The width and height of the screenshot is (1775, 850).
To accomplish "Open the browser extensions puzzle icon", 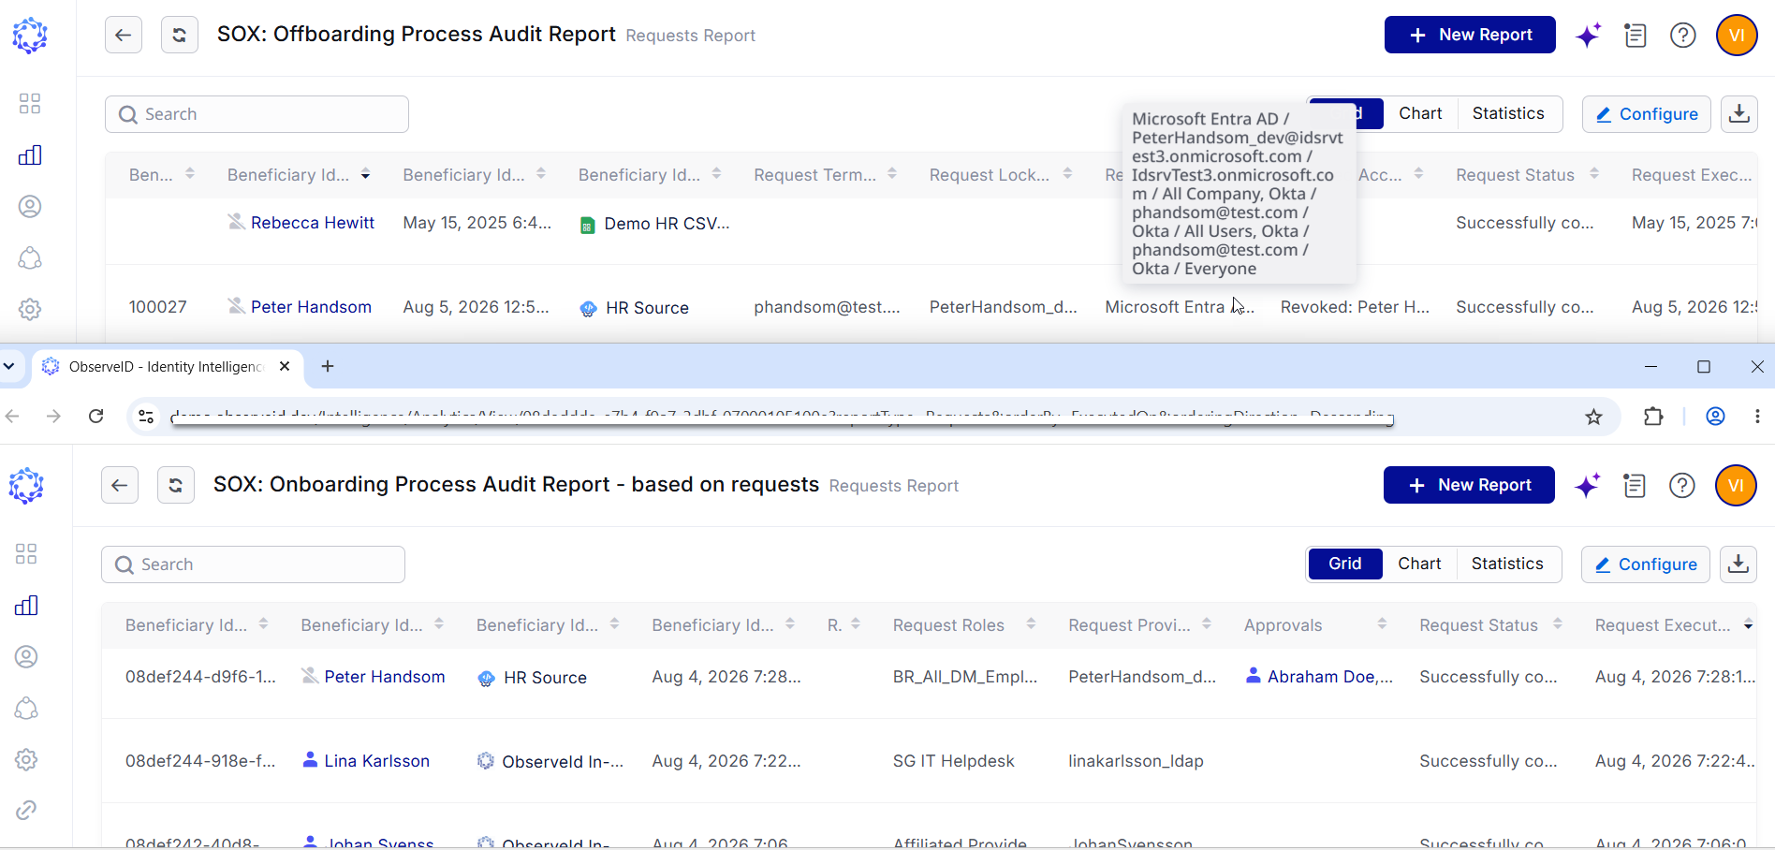I will 1654,417.
